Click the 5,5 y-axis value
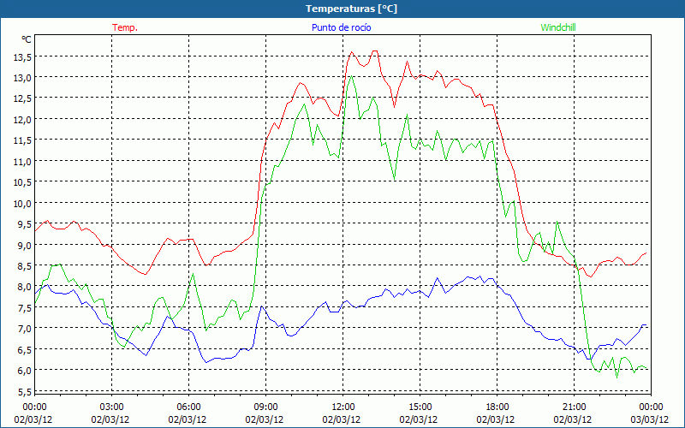The height and width of the screenshot is (428, 685). (x=23, y=391)
